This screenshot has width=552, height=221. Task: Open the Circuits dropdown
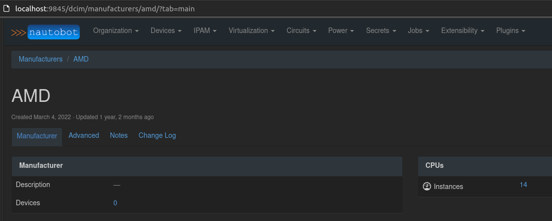click(x=301, y=31)
